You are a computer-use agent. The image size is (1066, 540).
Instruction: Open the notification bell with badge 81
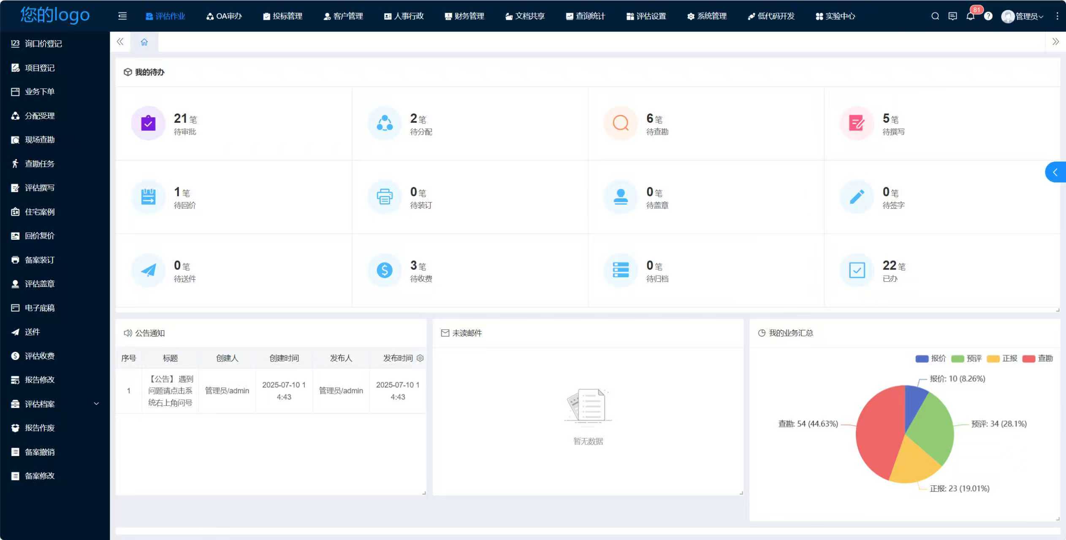[x=970, y=16]
